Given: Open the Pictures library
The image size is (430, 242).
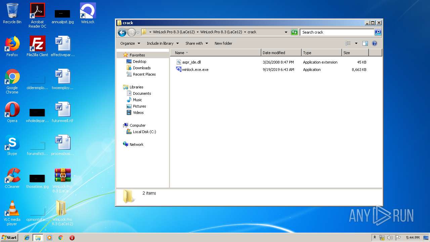Looking at the screenshot, I should click(139, 106).
